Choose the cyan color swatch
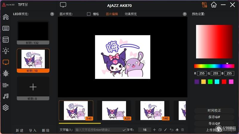239x134 pixels. [x=217, y=82]
